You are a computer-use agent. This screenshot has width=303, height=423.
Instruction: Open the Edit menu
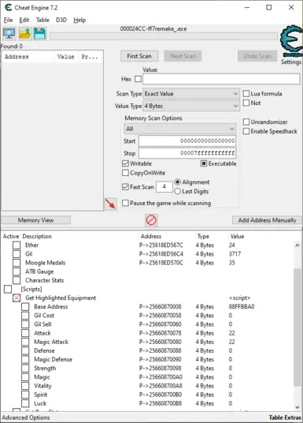pyautogui.click(x=24, y=20)
